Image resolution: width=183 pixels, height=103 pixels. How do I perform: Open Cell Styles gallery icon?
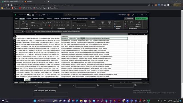coord(110,22)
